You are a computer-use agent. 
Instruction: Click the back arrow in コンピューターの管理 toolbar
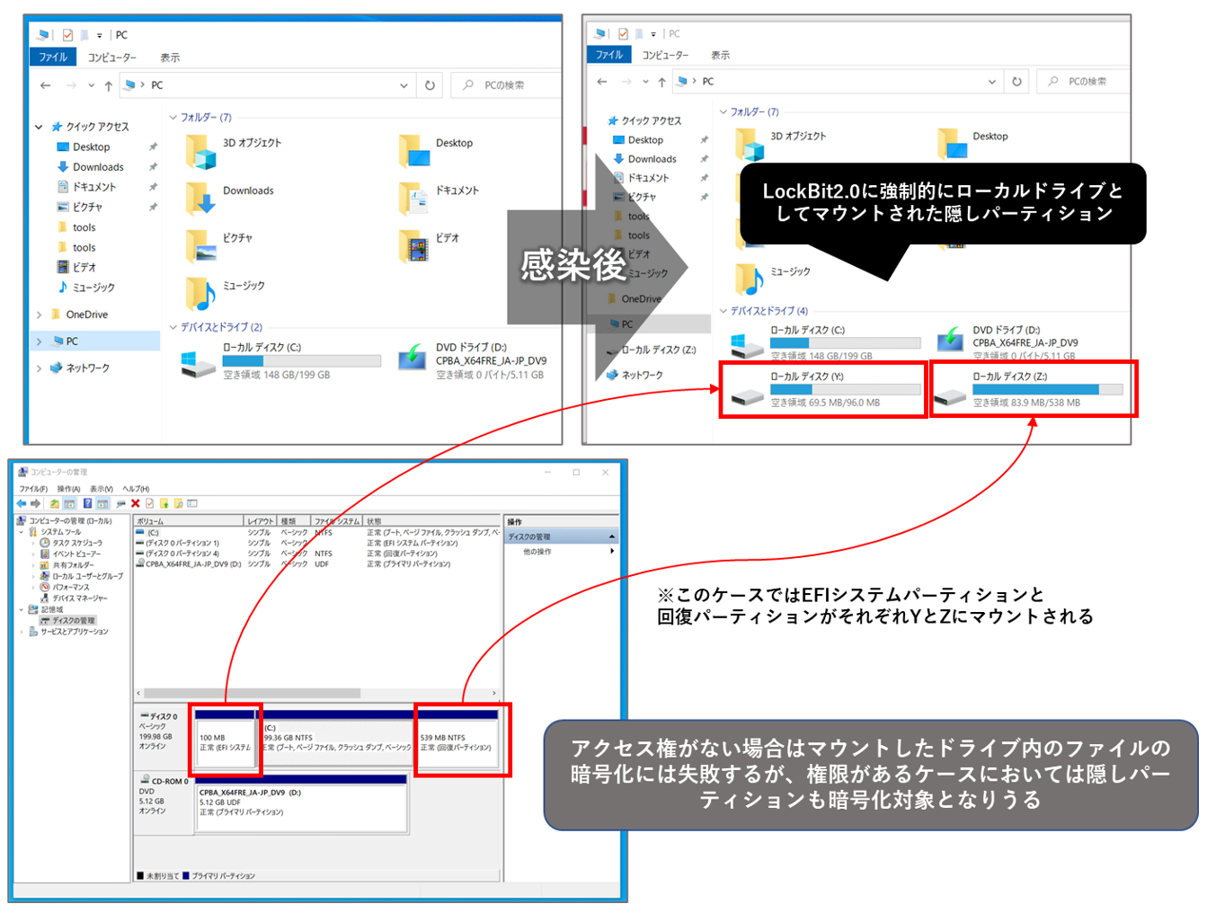tap(22, 503)
